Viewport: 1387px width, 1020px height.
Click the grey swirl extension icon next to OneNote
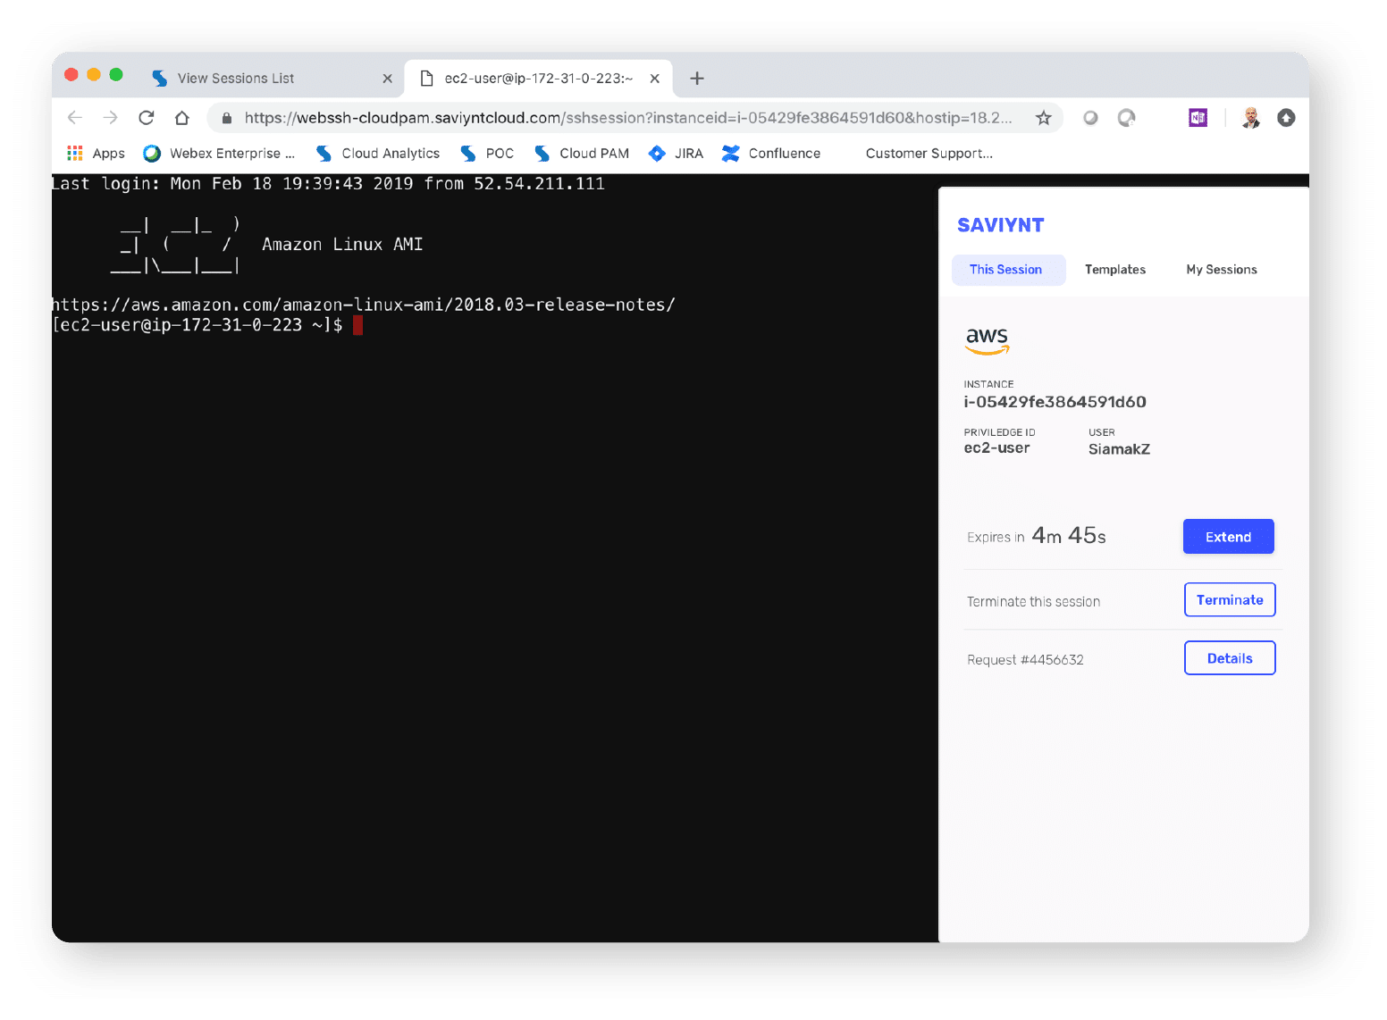(1127, 117)
